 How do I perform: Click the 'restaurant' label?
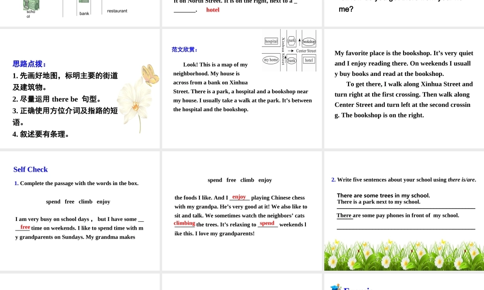click(x=117, y=11)
